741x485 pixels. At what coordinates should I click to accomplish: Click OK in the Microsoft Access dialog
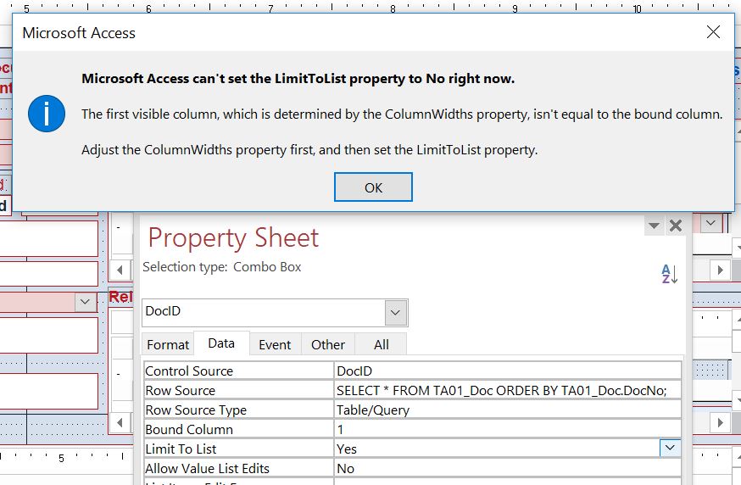[x=373, y=187]
